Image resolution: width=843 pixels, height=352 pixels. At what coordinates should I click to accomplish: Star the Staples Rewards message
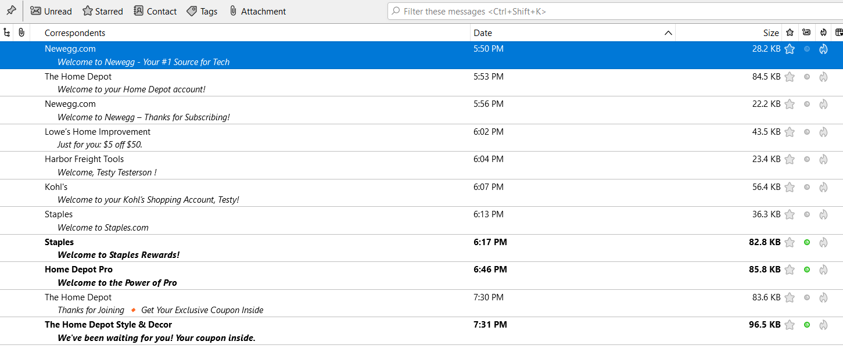point(790,242)
